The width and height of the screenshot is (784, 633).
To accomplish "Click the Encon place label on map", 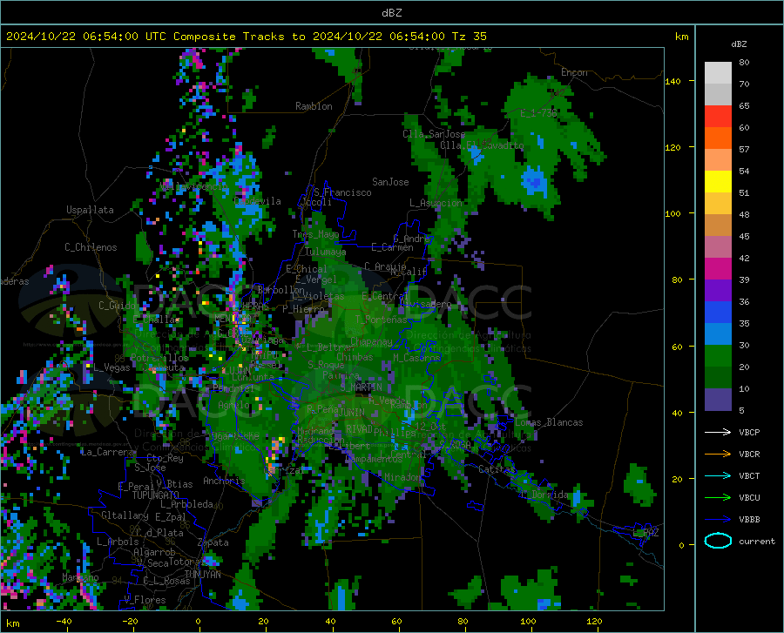I will (x=574, y=72).
